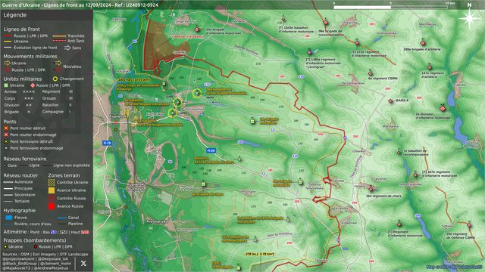
Task: Click the blue Fleuve swatch in Hydrographie
Action: pos(8,218)
